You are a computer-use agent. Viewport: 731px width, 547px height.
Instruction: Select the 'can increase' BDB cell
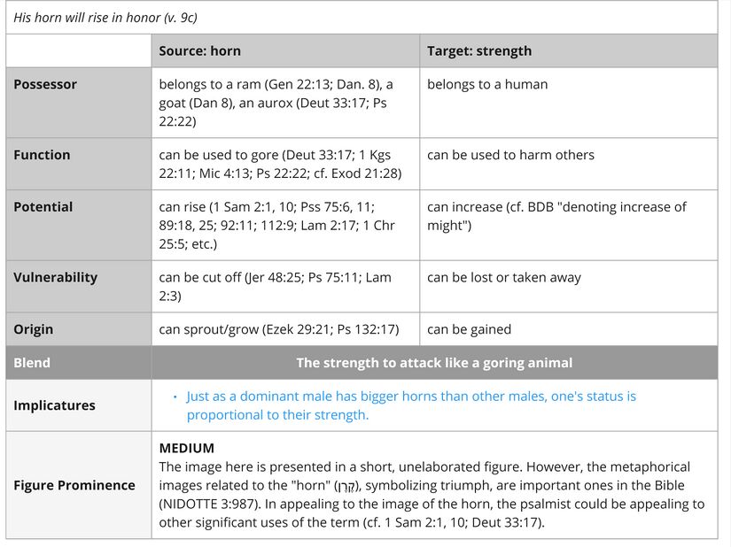[x=556, y=216]
